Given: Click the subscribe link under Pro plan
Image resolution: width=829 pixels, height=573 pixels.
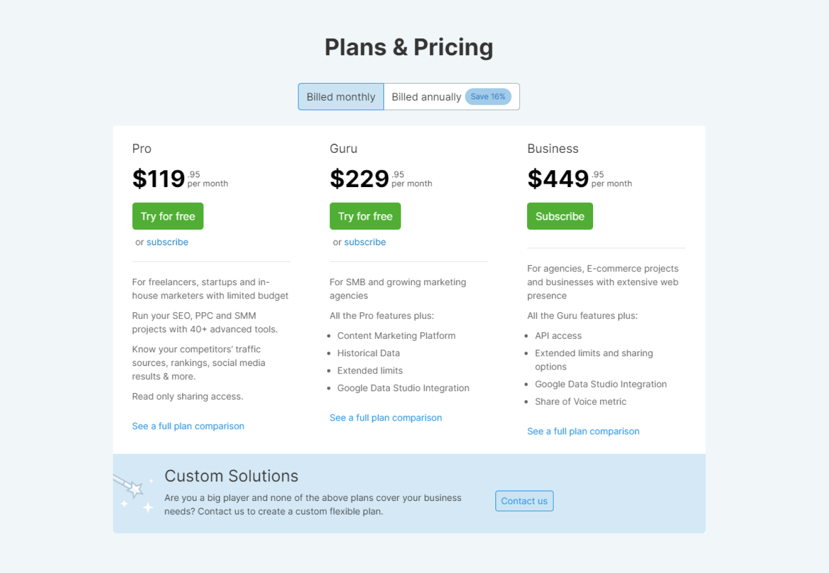Looking at the screenshot, I should [167, 242].
